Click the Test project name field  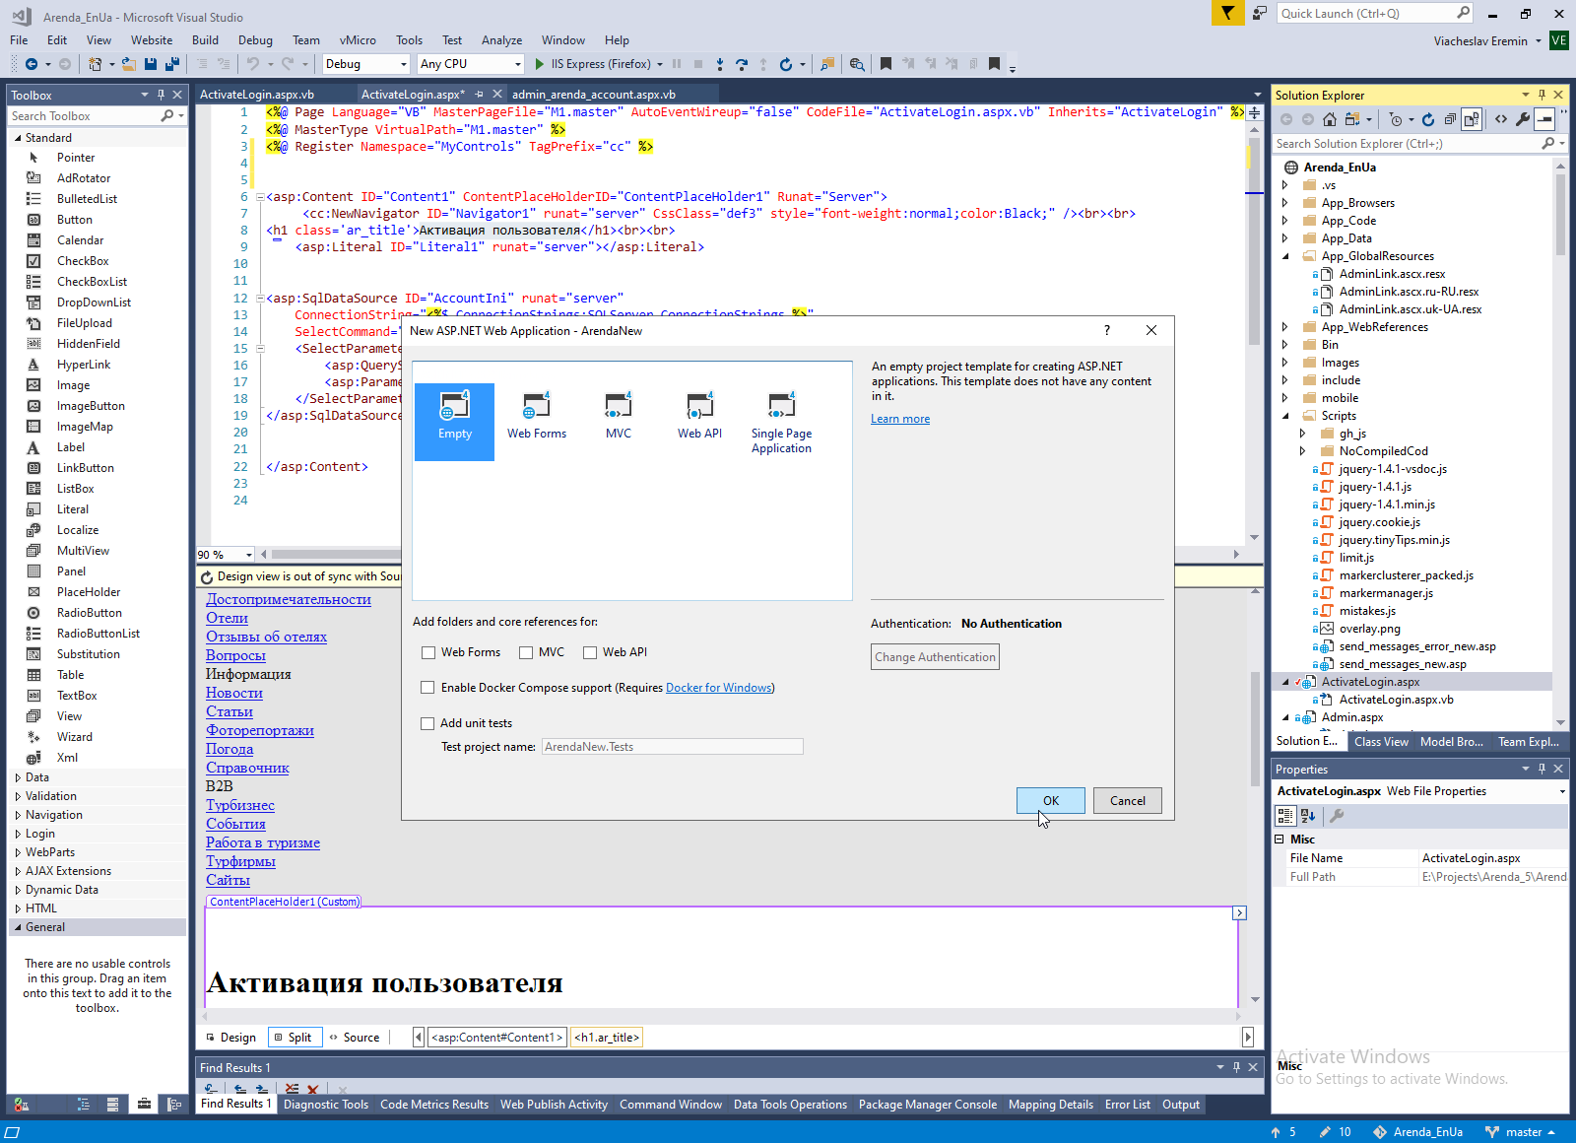click(672, 747)
